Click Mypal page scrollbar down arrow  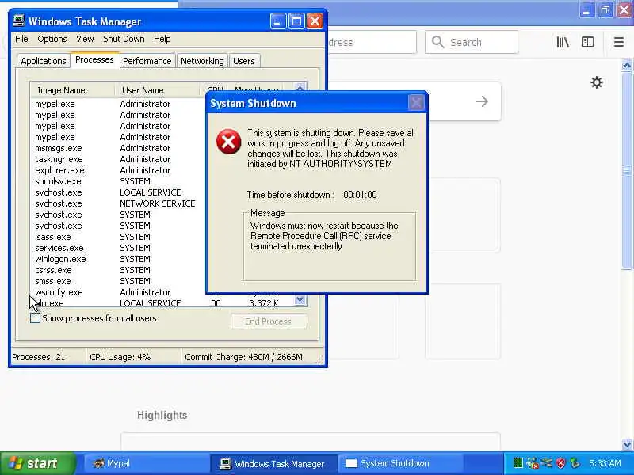click(627, 445)
